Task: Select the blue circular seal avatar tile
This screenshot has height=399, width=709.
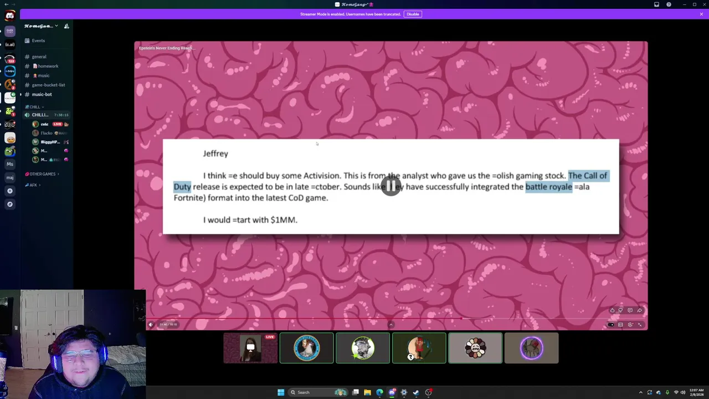Action: tap(307, 348)
